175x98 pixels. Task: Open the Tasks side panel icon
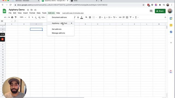click(171, 32)
